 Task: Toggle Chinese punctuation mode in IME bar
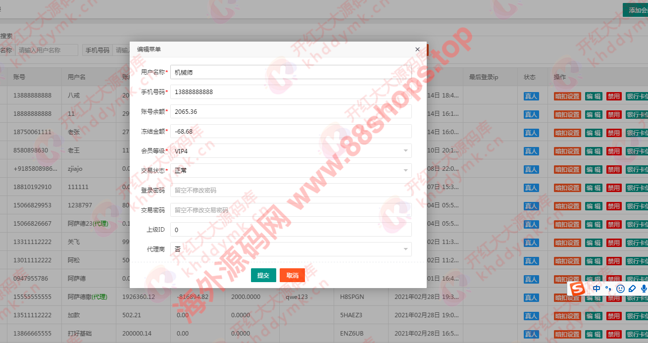point(608,289)
